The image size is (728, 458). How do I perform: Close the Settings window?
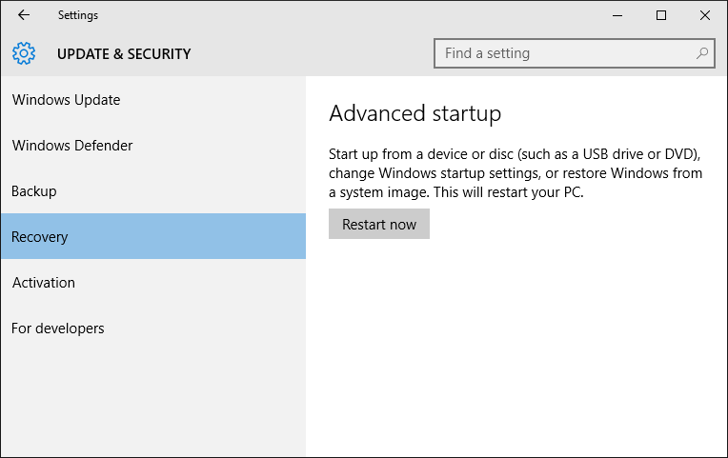[x=705, y=15]
